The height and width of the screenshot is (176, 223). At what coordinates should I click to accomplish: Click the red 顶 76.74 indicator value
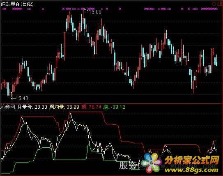click(91, 107)
